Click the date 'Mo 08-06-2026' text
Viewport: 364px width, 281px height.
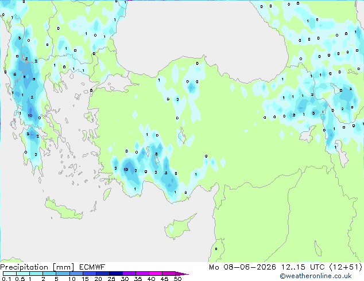(x=242, y=267)
